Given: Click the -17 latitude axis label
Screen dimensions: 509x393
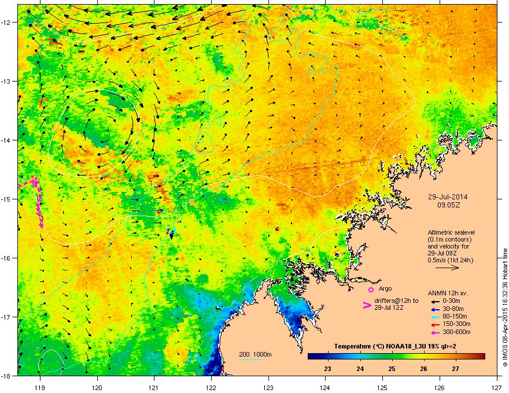Looking at the screenshot, I should [x=6, y=317].
